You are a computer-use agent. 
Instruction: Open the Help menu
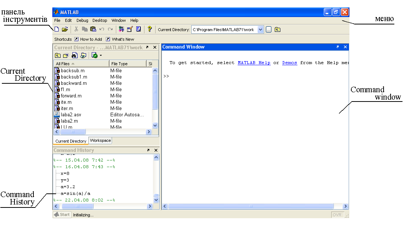pyautogui.click(x=134, y=20)
